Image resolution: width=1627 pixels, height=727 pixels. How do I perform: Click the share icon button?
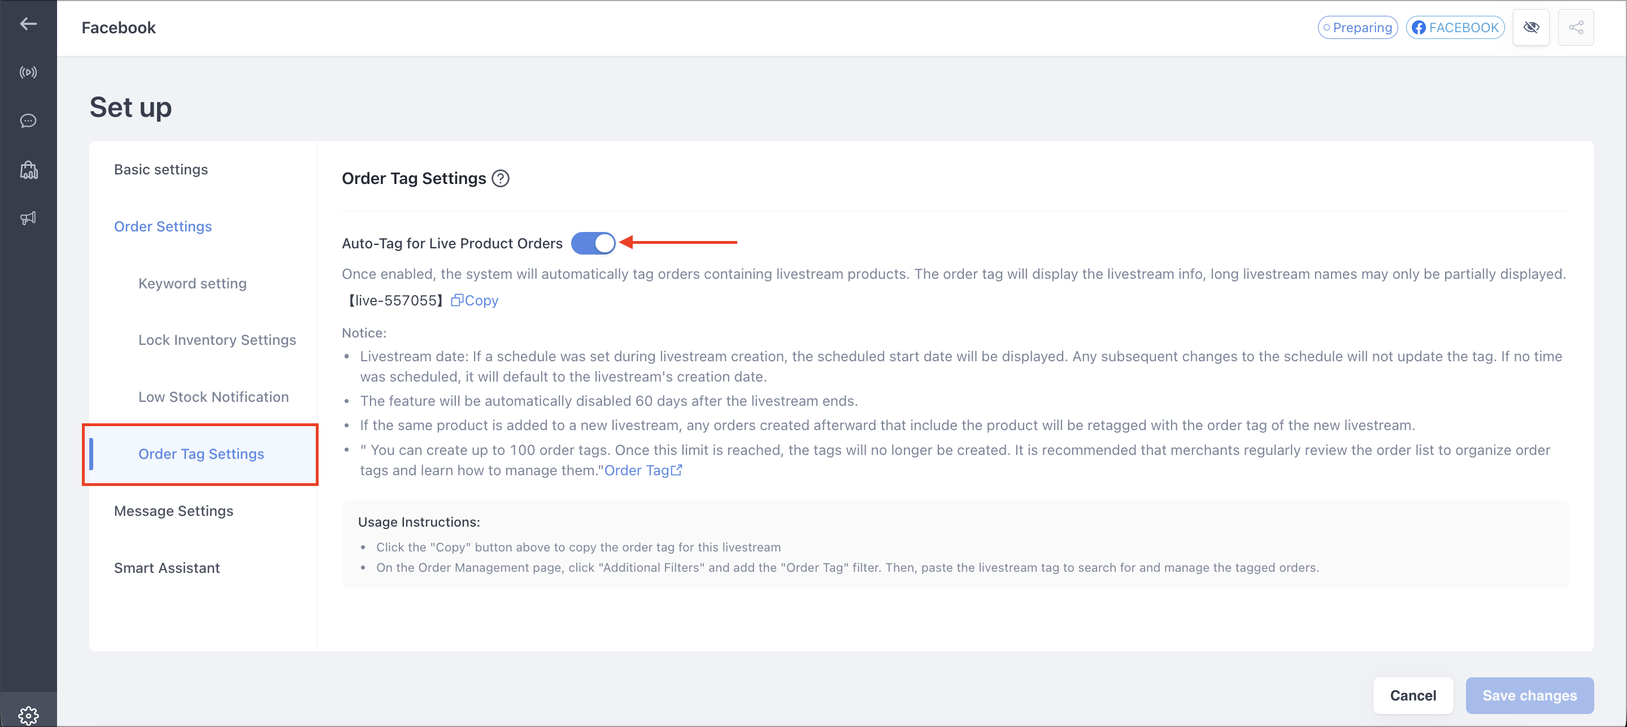point(1576,28)
